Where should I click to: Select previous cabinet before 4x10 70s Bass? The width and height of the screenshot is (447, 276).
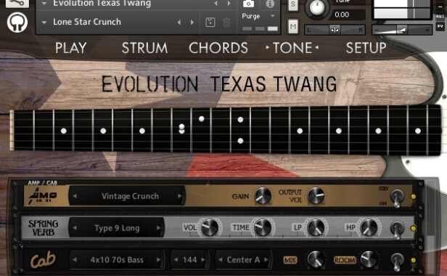75,260
